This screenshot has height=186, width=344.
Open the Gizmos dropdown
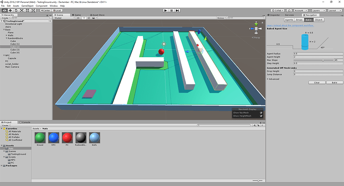(221, 18)
